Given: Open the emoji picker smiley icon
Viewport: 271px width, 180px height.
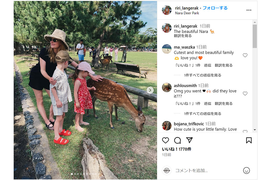Looking at the screenshot, I should (x=246, y=170).
